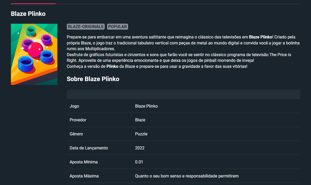Select the Aposta Mínima label
Viewport: 311px width, 185px height.
(84, 162)
